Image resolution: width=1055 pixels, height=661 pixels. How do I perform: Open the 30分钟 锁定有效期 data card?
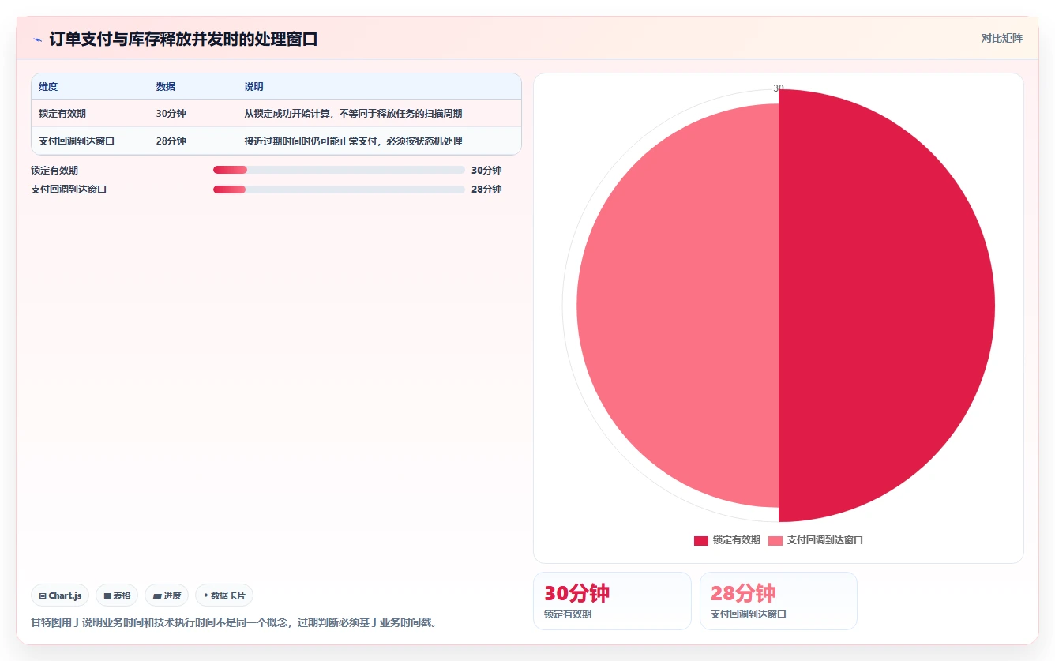(x=612, y=601)
